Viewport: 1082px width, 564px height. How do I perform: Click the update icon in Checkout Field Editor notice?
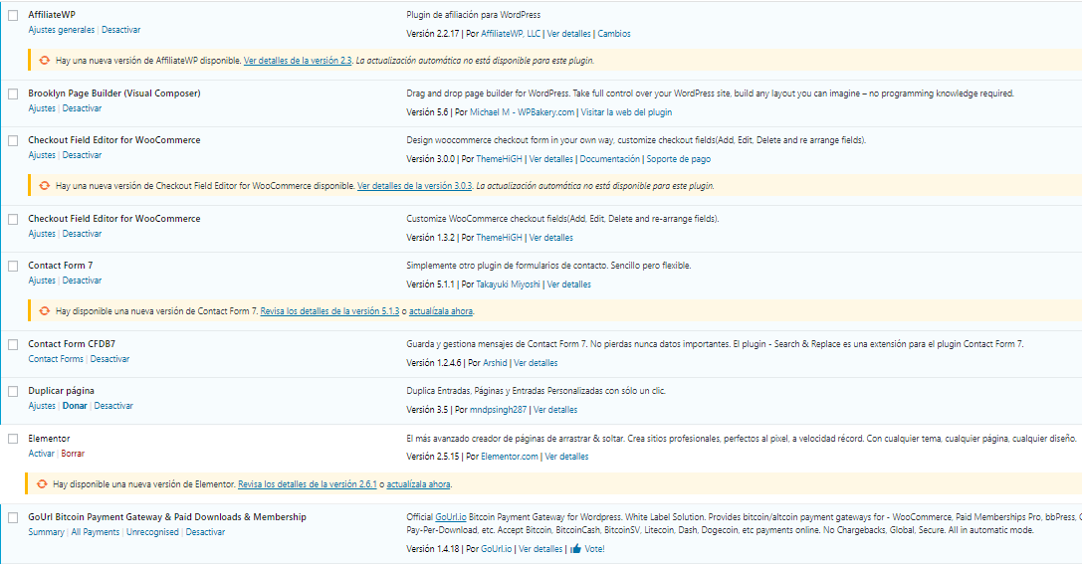click(x=44, y=186)
